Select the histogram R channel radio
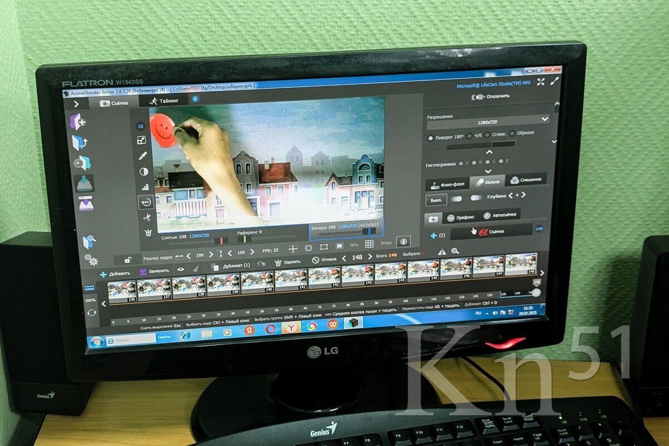Screen dimensions: 669x446 [474, 163]
